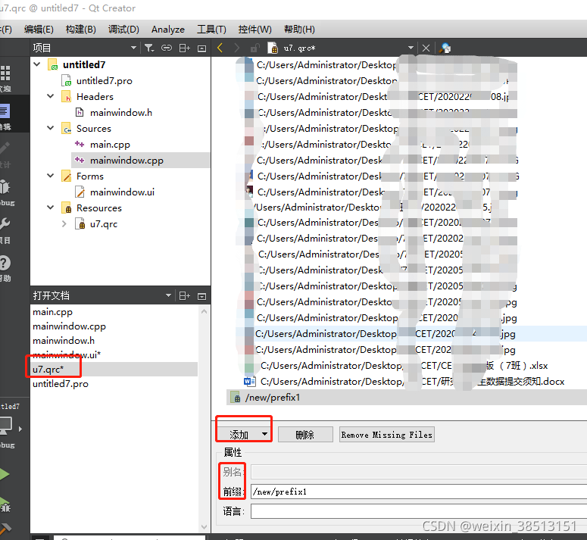Click the 前缀 prefix field with /new/prefix1
This screenshot has height=540, width=587.
419,492
